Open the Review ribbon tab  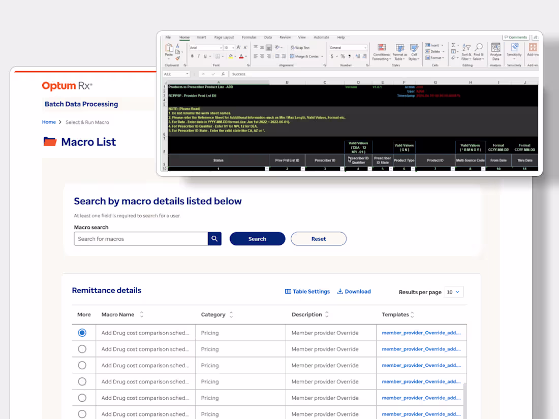point(285,37)
